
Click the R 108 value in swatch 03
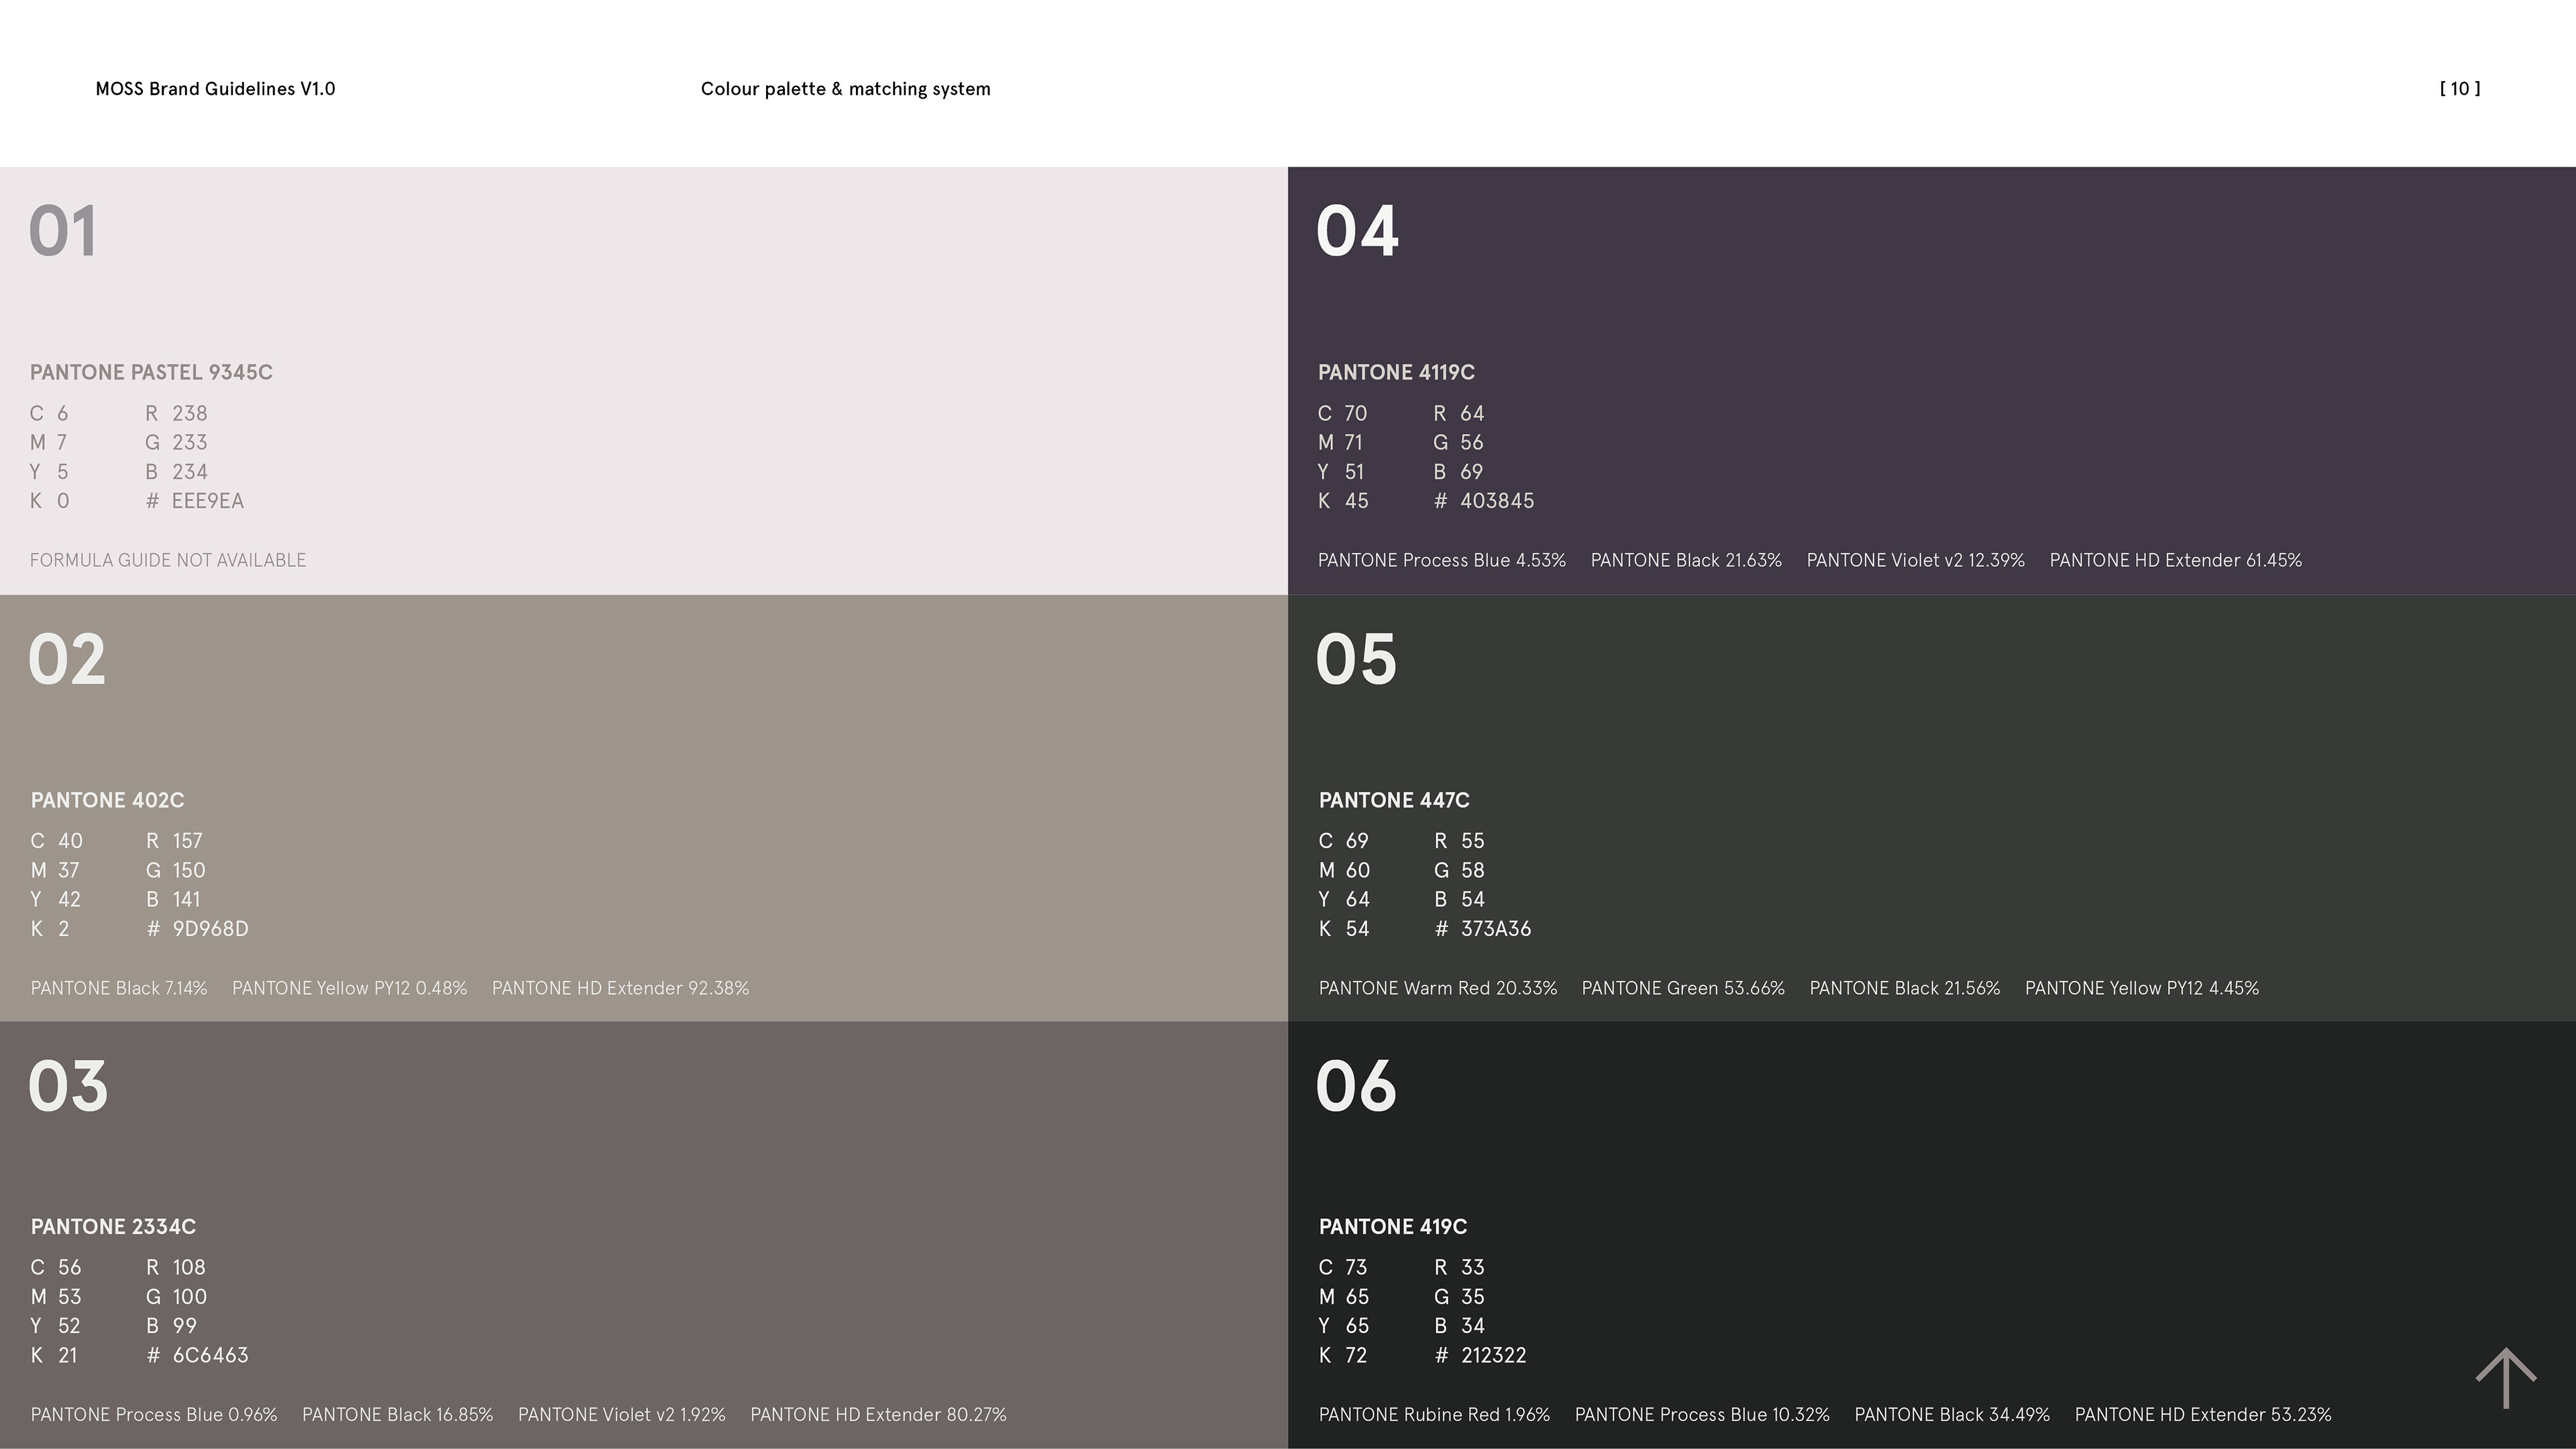pos(176,1268)
